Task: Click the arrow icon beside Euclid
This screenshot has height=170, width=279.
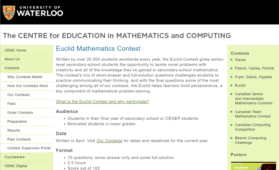Action: tap(232, 85)
